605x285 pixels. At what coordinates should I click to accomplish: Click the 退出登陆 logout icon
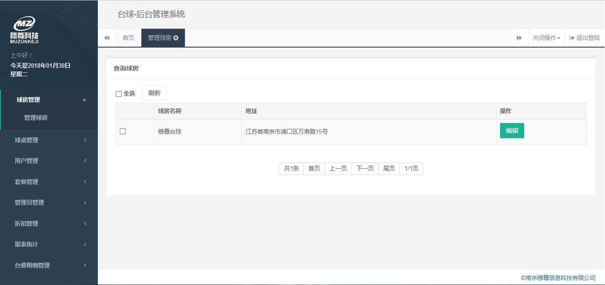point(572,38)
